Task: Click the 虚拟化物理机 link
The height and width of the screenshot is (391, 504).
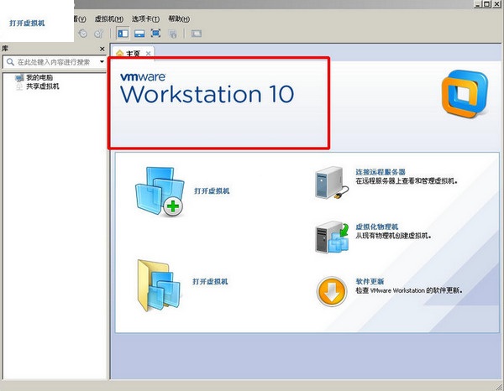Action: click(376, 227)
